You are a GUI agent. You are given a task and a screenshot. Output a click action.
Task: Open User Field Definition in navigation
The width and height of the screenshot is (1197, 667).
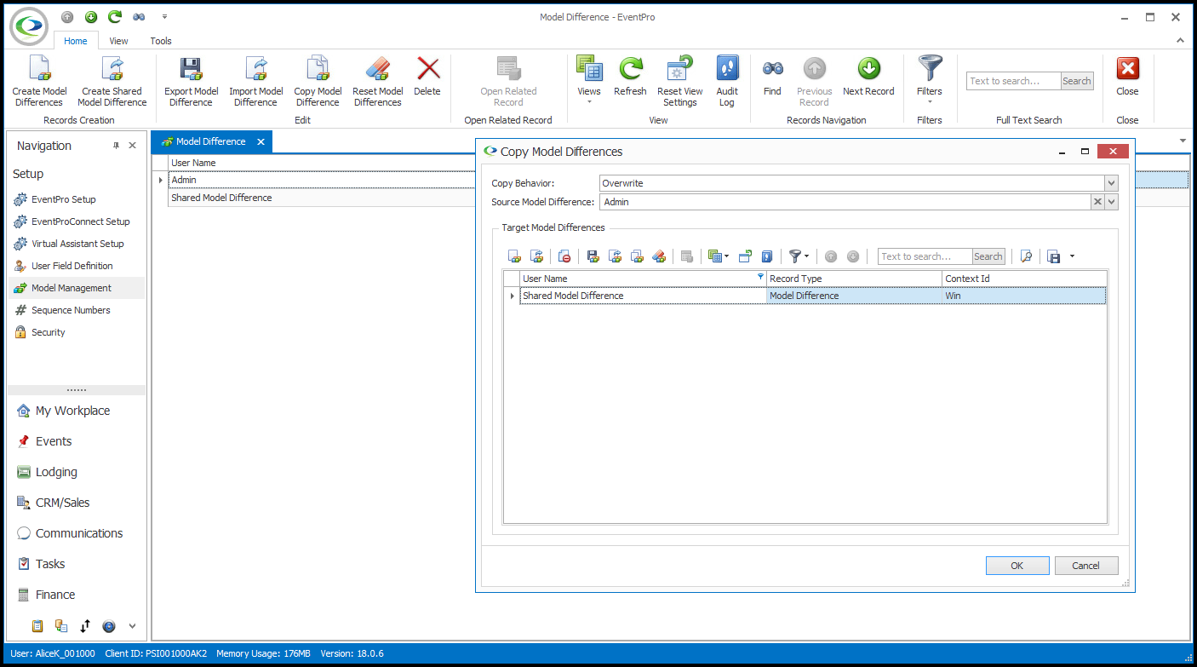pyautogui.click(x=72, y=266)
